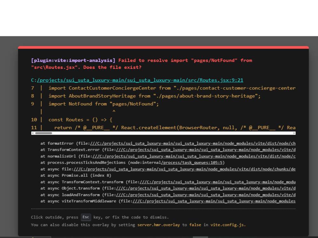Click the 'import AboutBrandStoryHeritage' code line
Screen dimensions: 318x238
tap(154, 96)
